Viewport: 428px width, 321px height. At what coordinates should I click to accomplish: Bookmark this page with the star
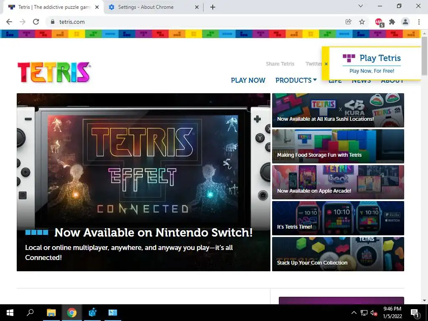coord(362,22)
